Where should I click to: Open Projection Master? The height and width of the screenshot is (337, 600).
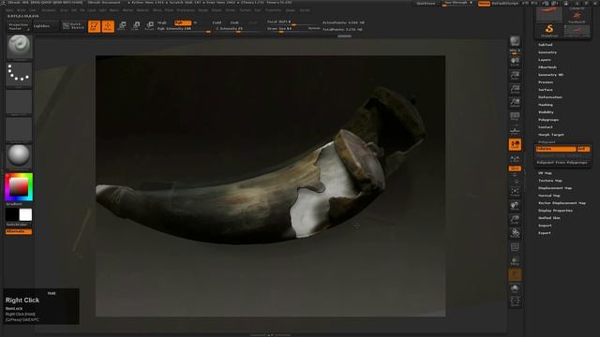pyautogui.click(x=19, y=26)
